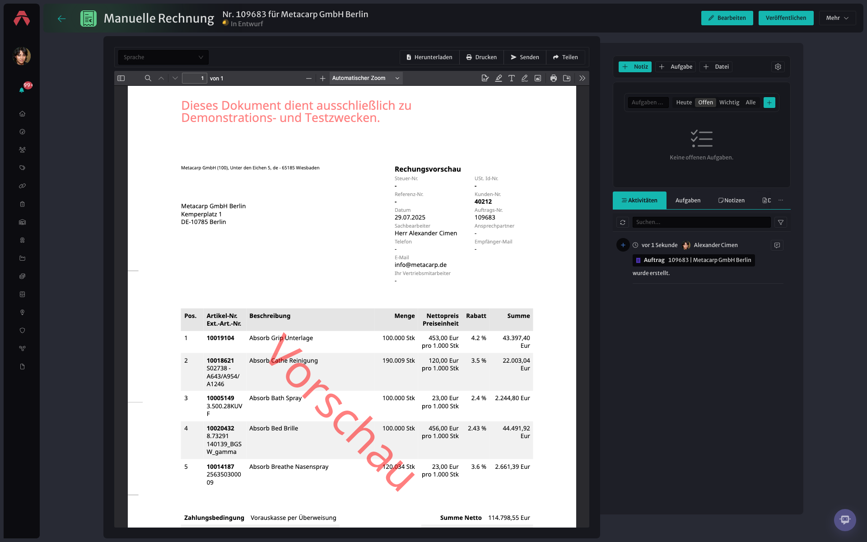Open the clipboard icon in the sidebar
This screenshot has width=867, height=542.
click(x=22, y=204)
